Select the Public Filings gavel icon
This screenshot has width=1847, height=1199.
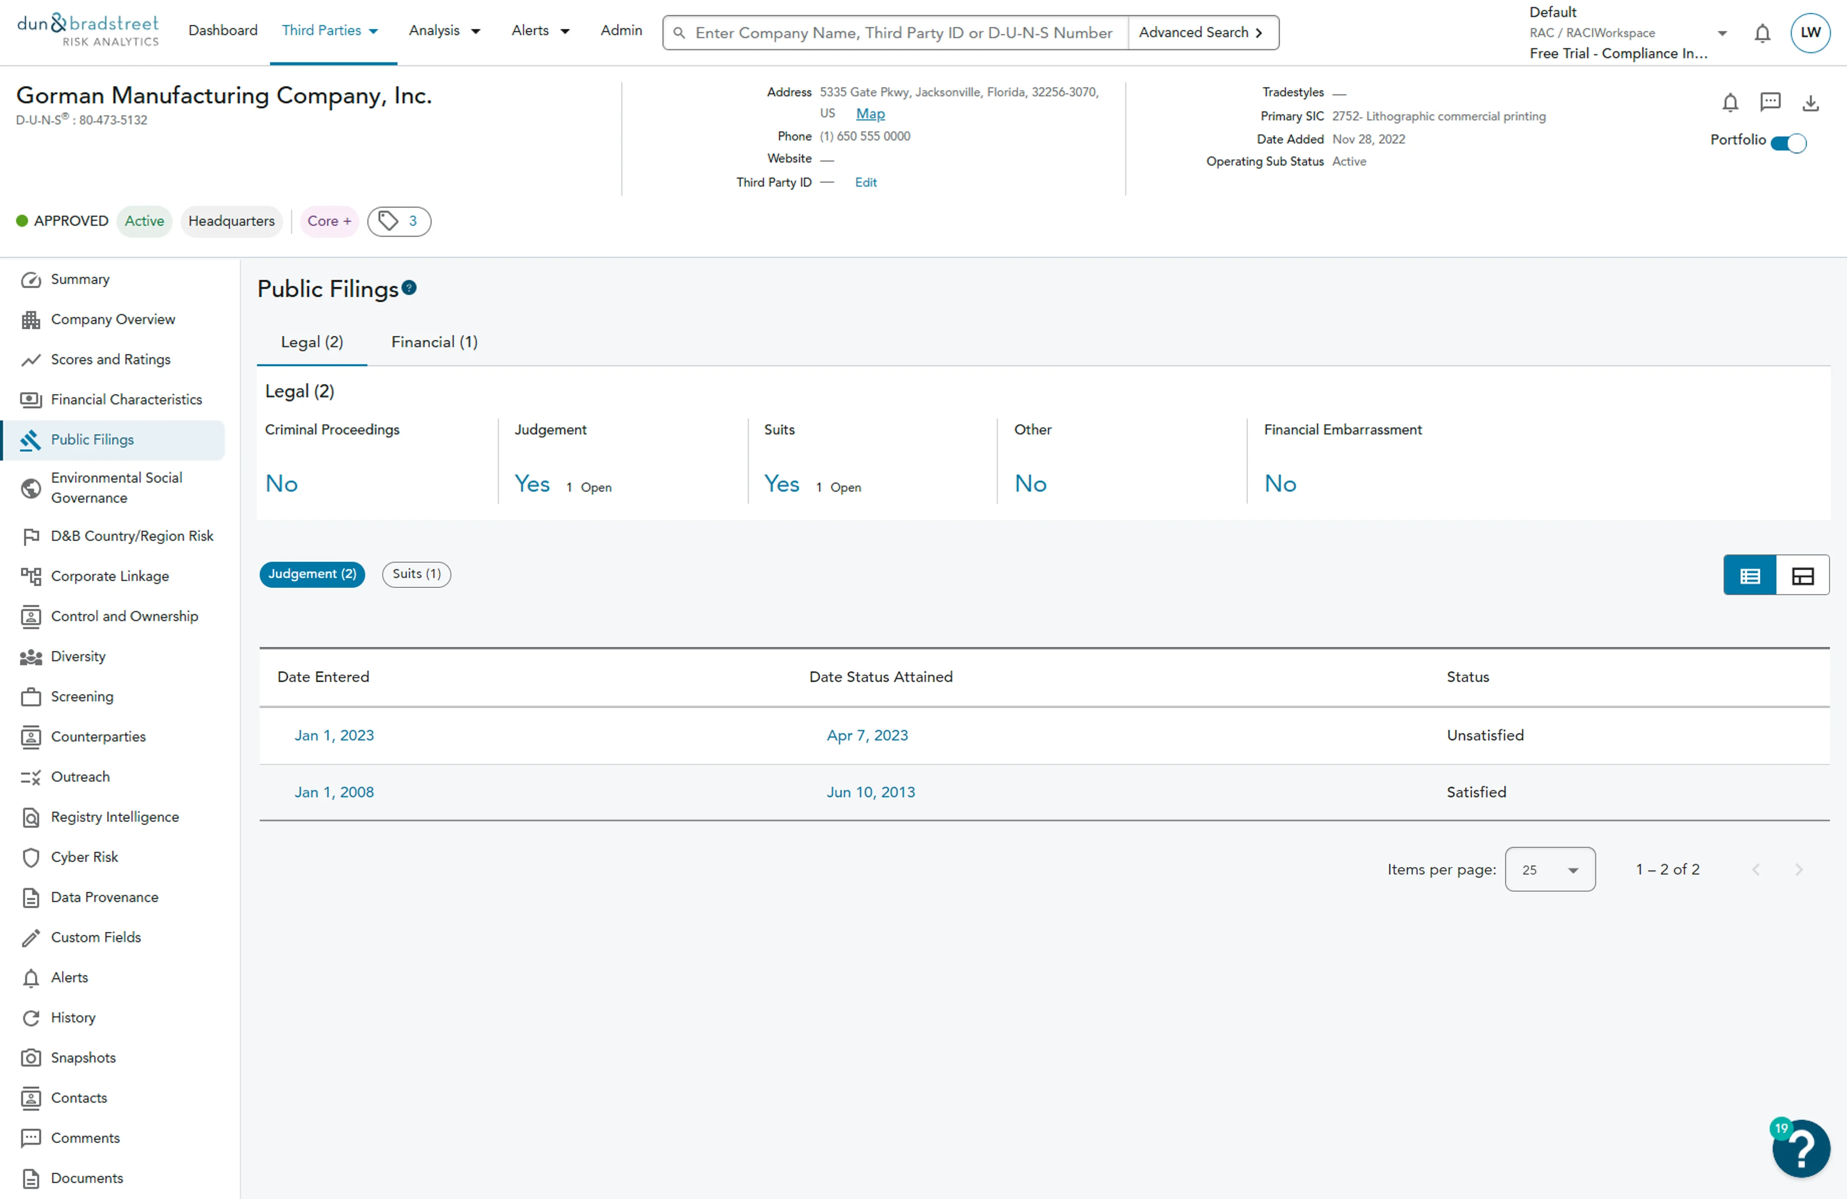click(x=30, y=440)
